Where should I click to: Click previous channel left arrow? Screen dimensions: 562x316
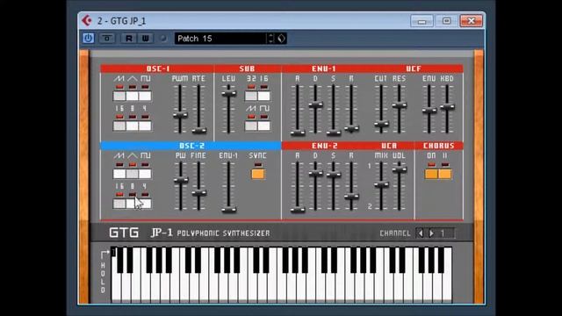(x=421, y=233)
